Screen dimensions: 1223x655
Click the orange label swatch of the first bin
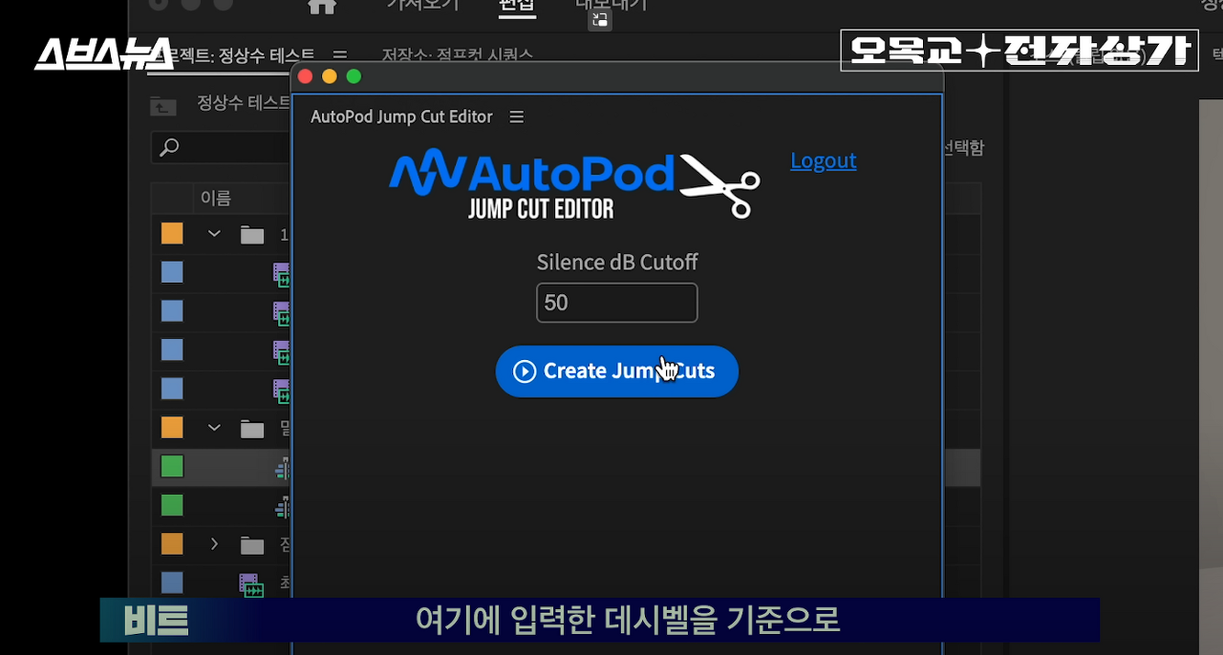tap(172, 233)
